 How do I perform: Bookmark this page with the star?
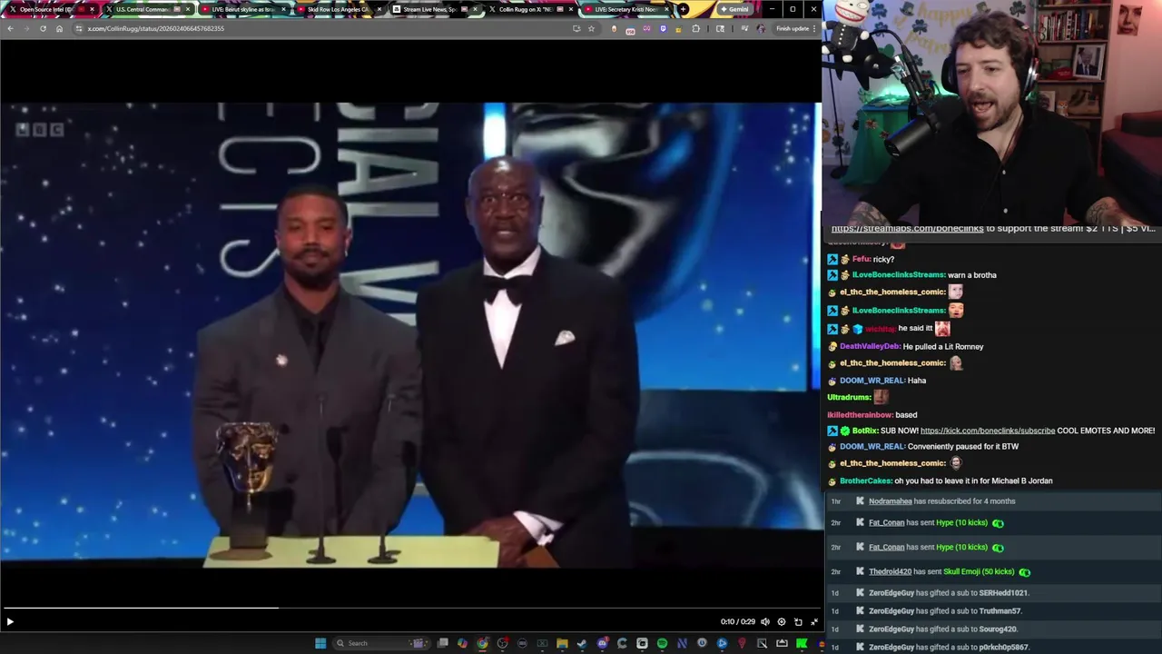(x=591, y=28)
